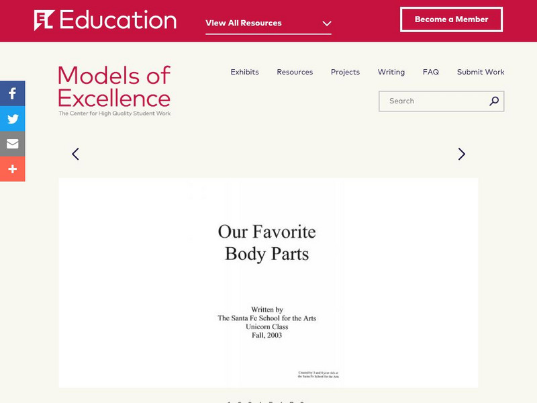Share this page on Facebook
The height and width of the screenshot is (403, 537).
coord(12,93)
